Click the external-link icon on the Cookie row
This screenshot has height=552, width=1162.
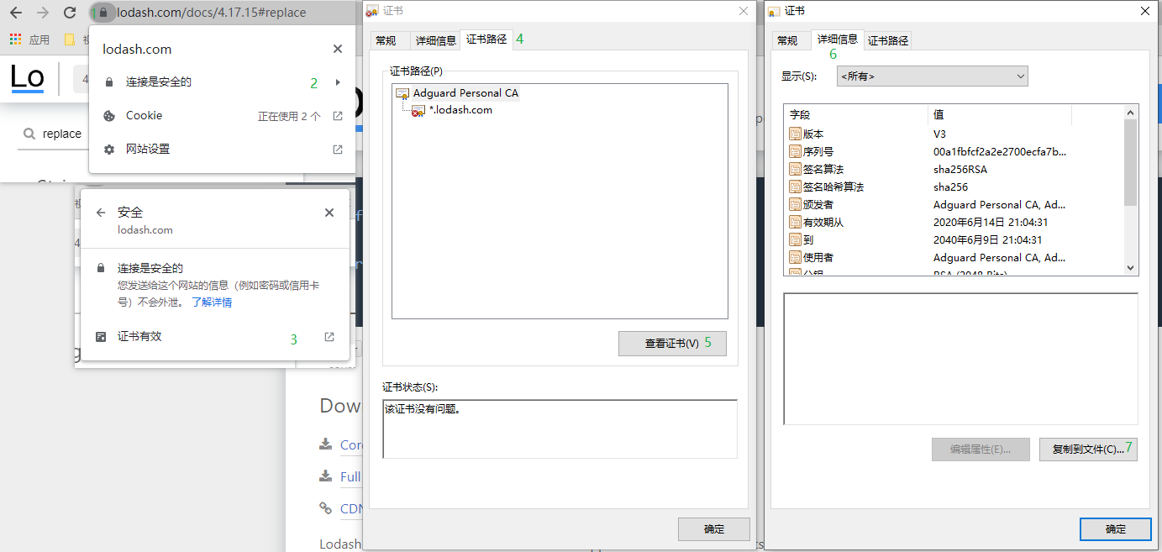point(338,116)
